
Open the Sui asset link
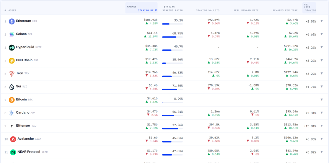(x=18, y=86)
